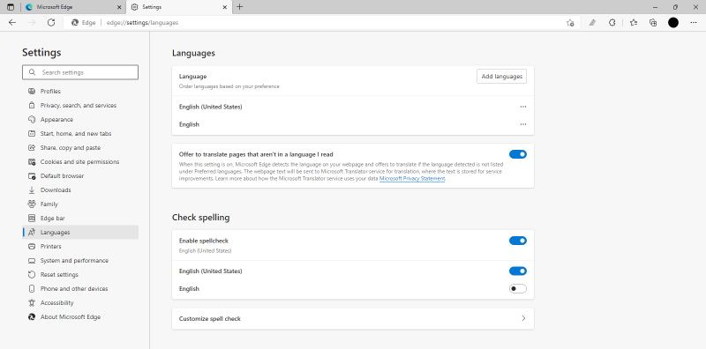Viewport: 706px width, 349px height.
Task: Click the System and performance icon
Action: [x=32, y=260]
